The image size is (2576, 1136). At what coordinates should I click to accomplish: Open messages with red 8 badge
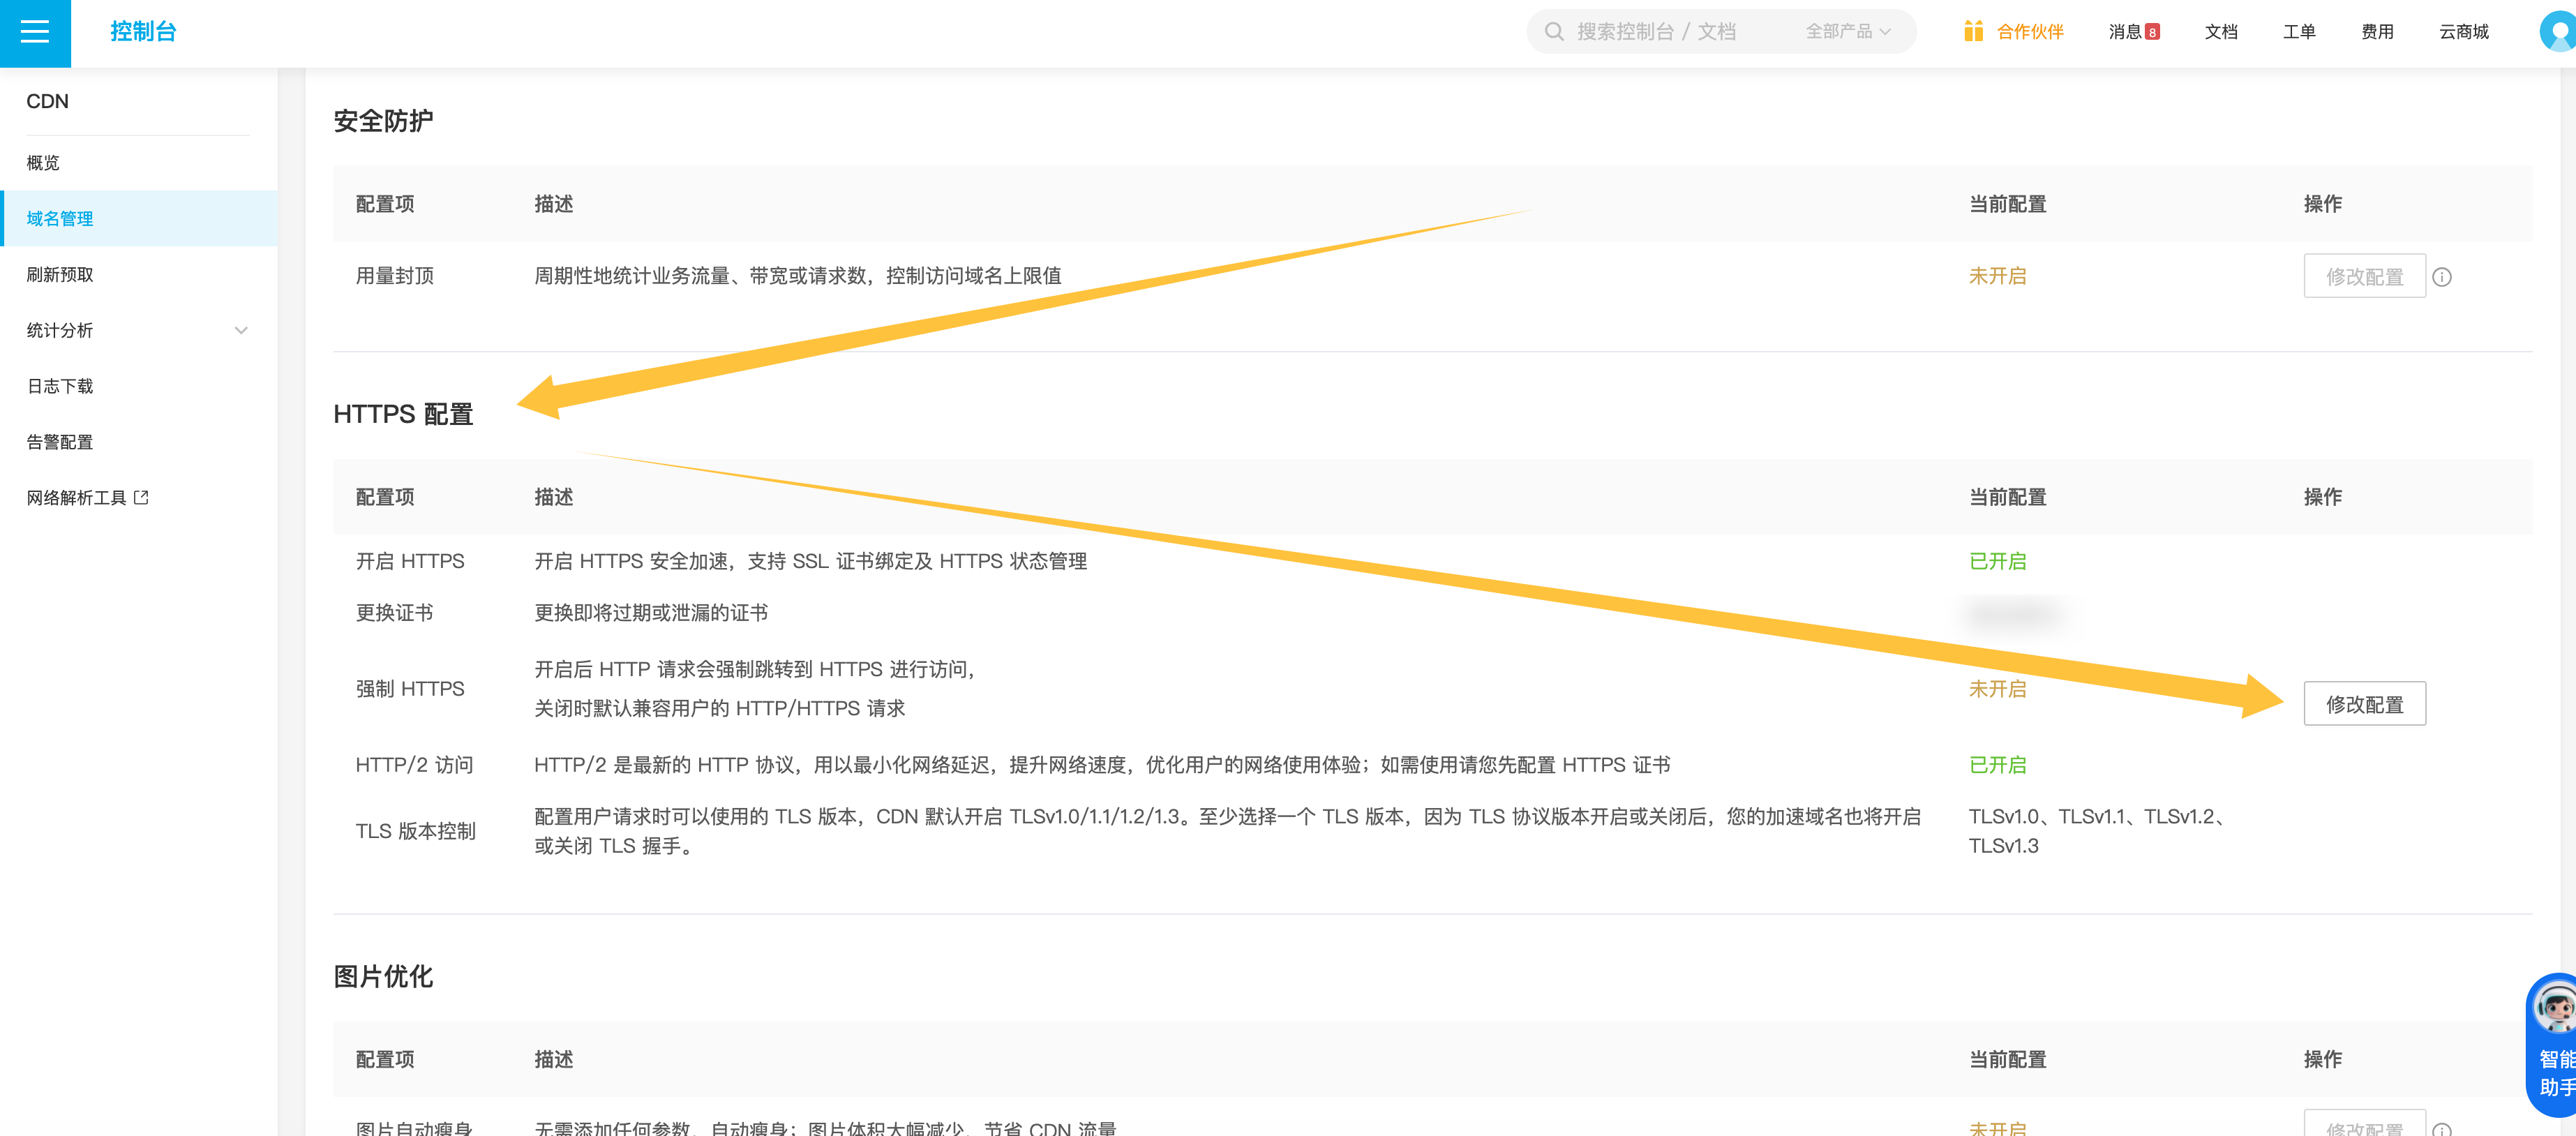click(x=2133, y=32)
